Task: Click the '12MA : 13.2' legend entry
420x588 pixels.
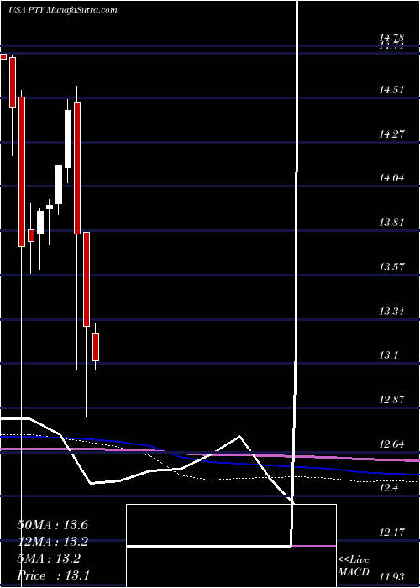Action: pos(52,542)
